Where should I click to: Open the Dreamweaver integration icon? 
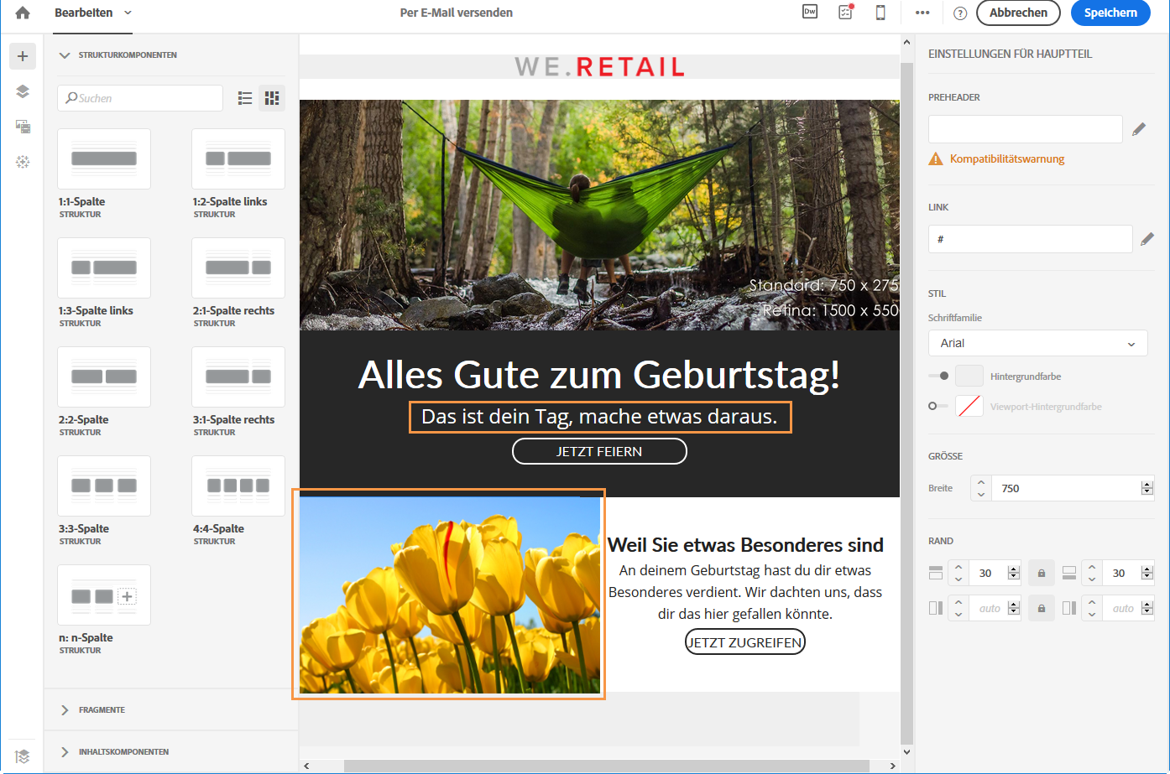click(810, 12)
